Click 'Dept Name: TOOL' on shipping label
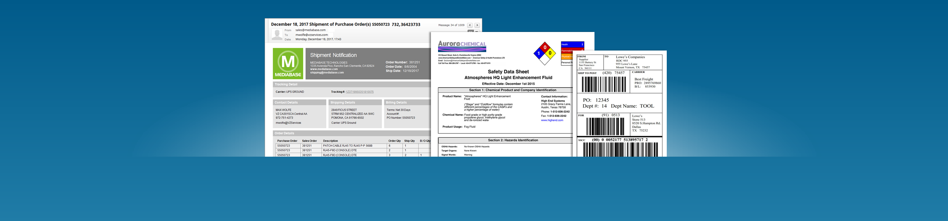 (x=632, y=106)
